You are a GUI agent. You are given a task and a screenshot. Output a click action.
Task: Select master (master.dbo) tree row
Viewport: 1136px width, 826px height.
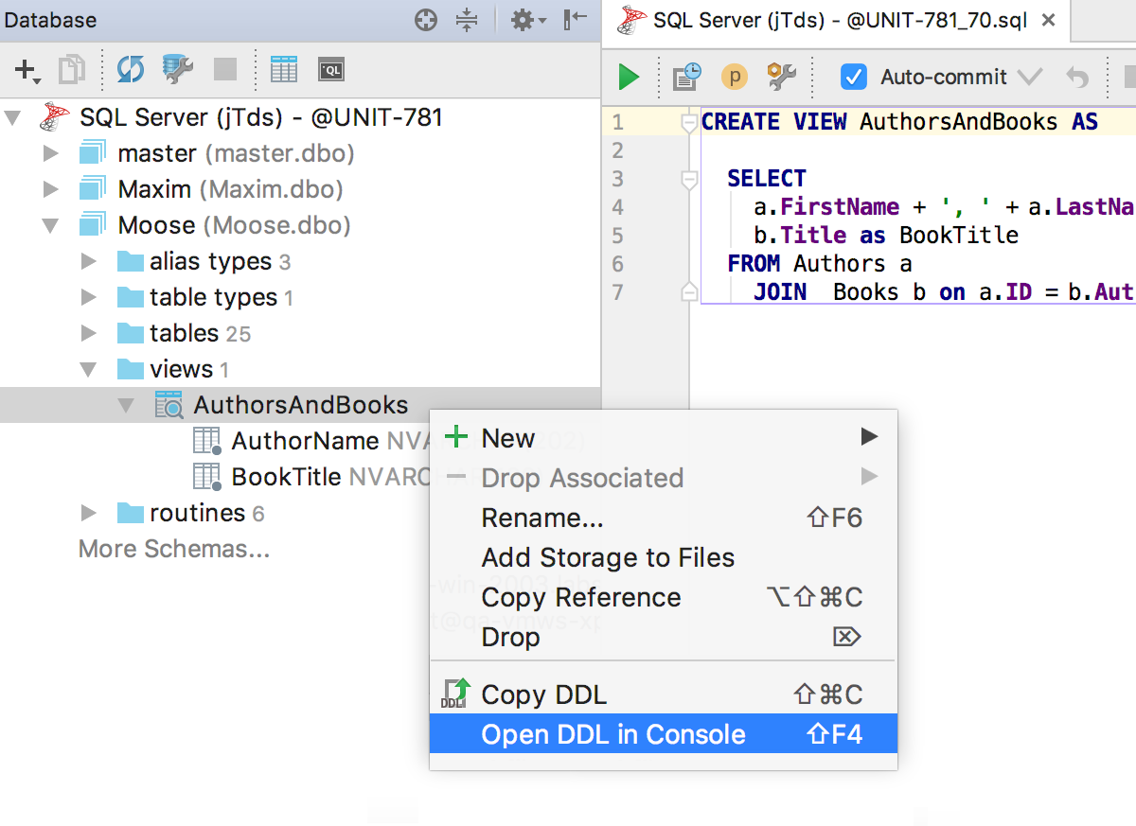click(300, 153)
